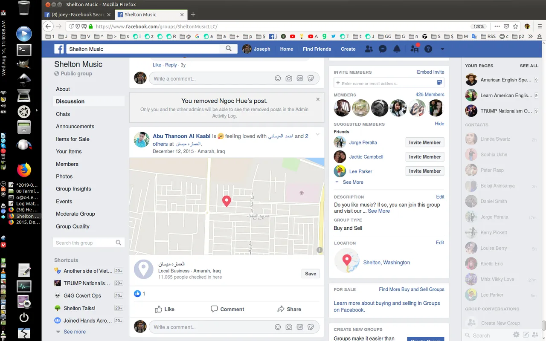Image resolution: width=546 pixels, height=341 pixels.
Task: Open Announcements in group menu
Action: tap(75, 127)
